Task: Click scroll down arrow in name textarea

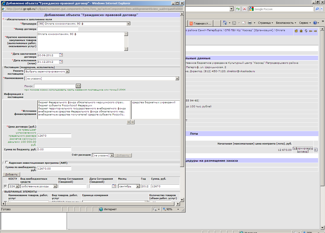Action: (126, 49)
